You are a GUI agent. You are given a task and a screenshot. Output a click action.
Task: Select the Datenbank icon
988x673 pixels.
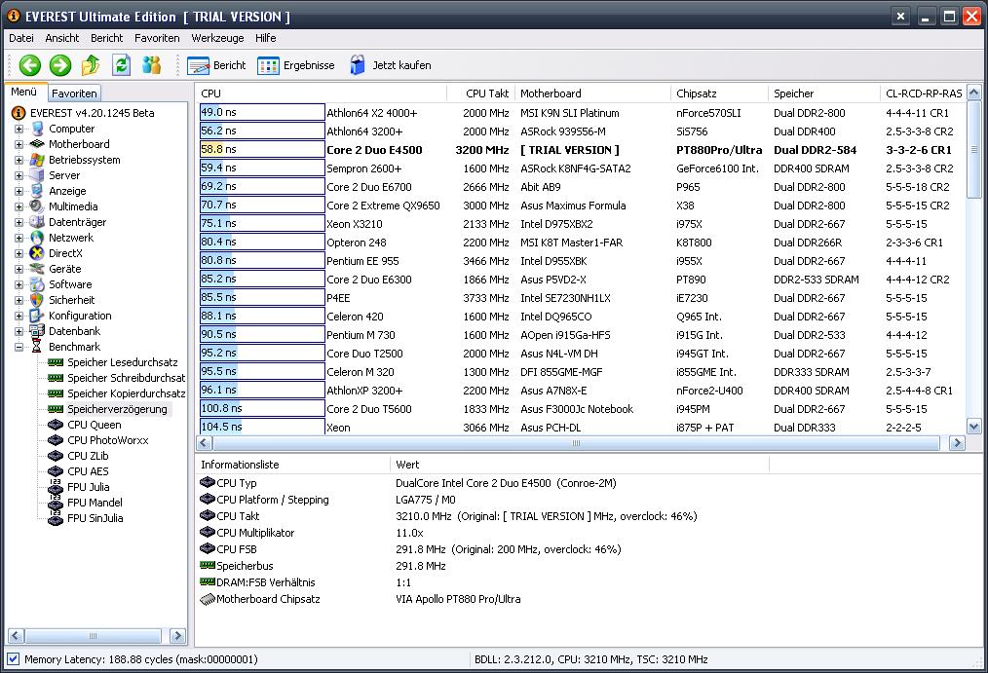point(38,331)
